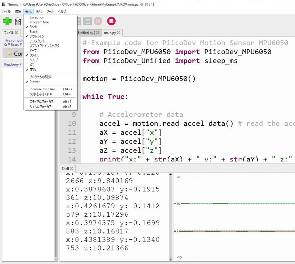Click the shell scrollbar up arrow
Image resolution: width=295 pixels, height=264 pixels.
[x=171, y=174]
